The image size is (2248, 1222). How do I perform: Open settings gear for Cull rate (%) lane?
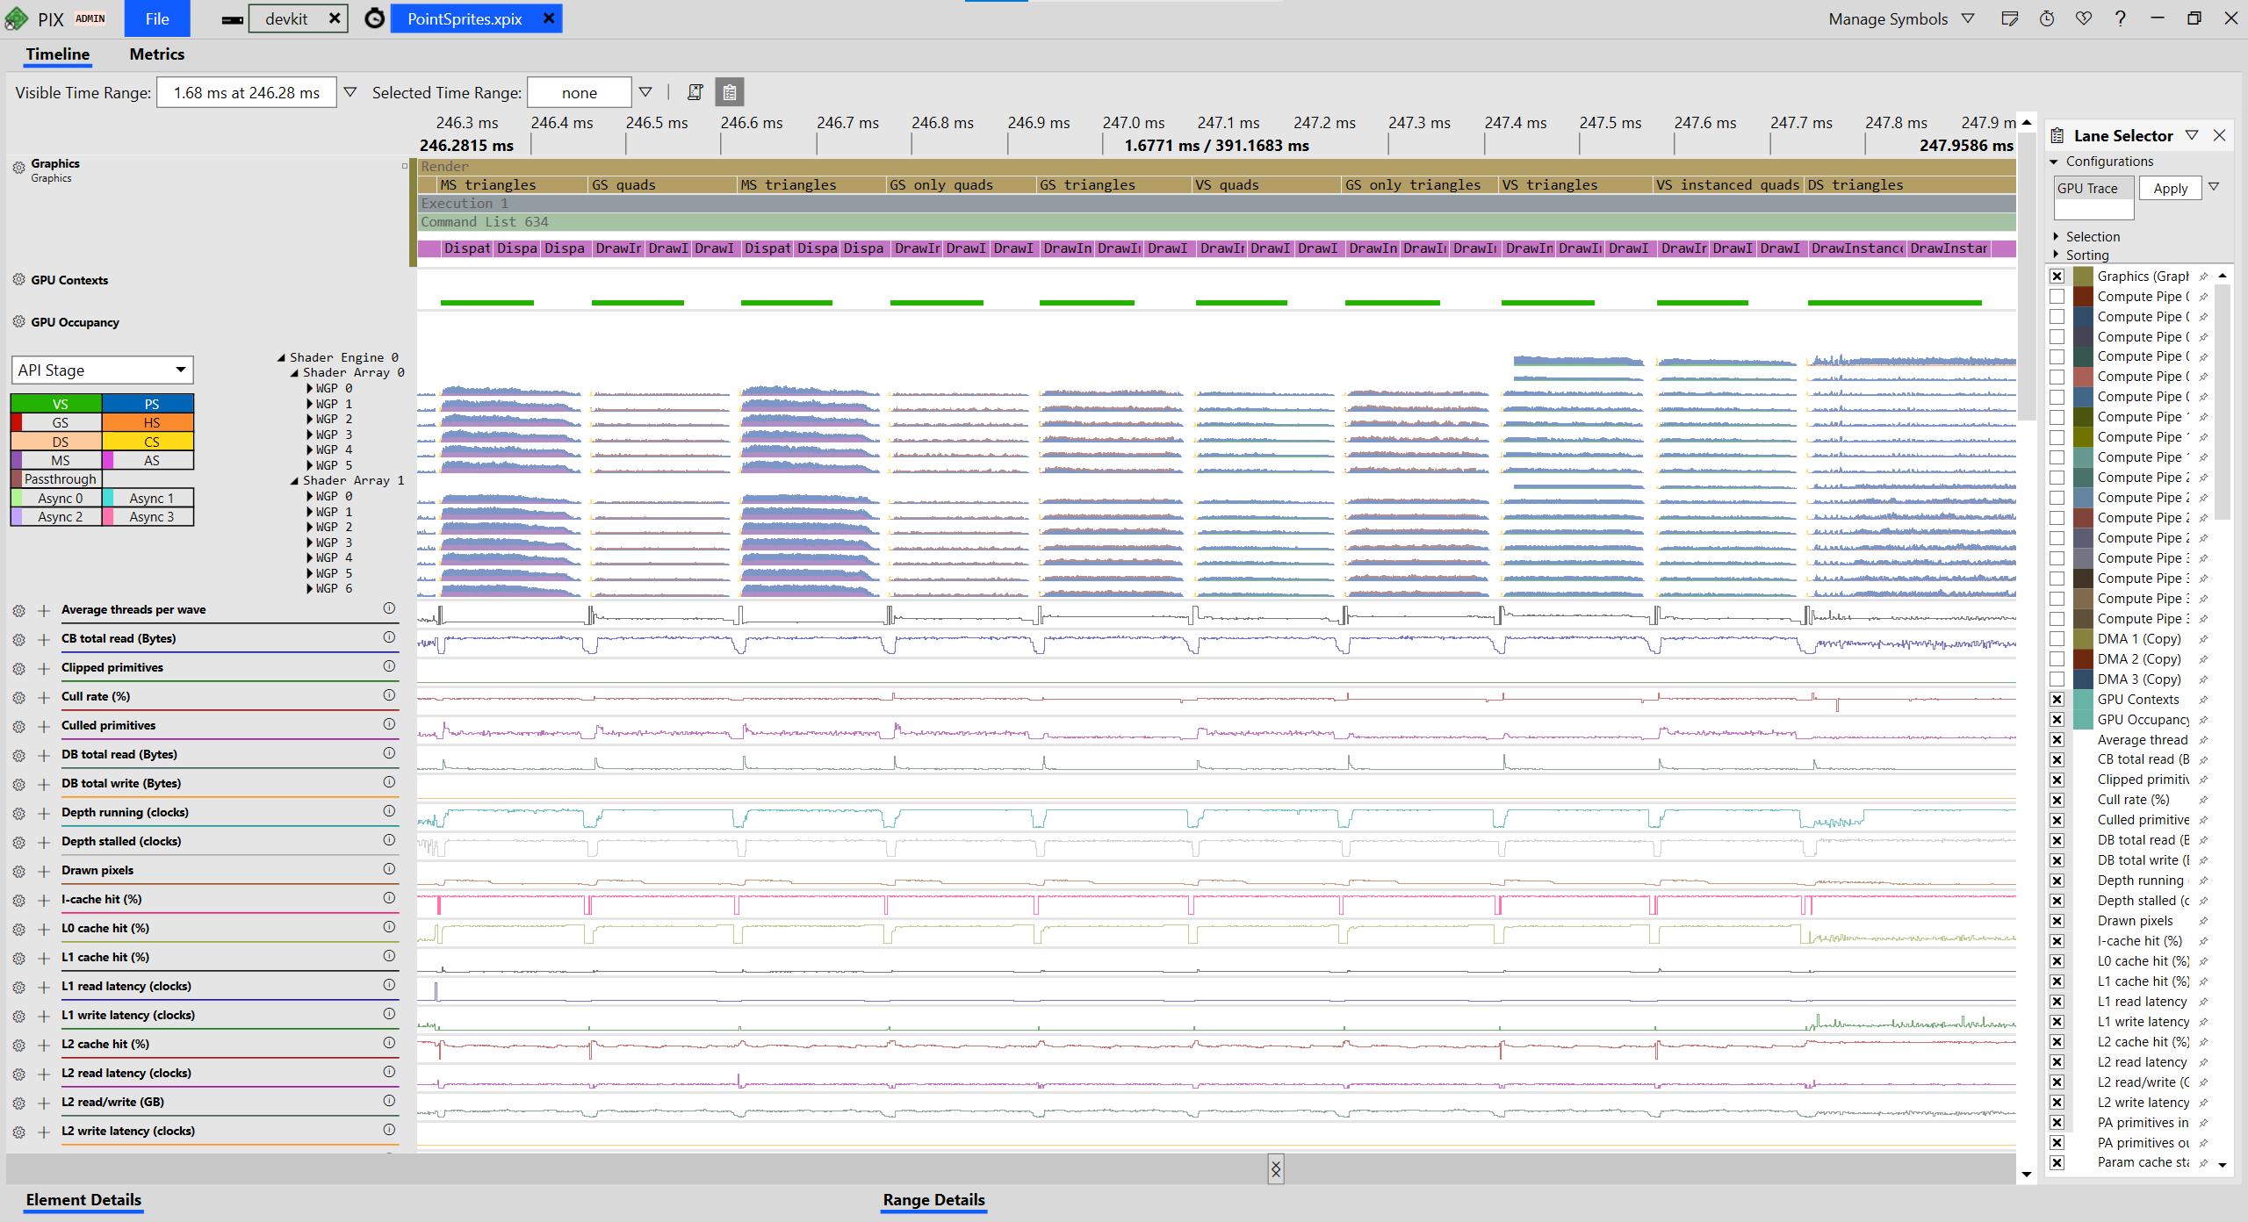click(18, 697)
